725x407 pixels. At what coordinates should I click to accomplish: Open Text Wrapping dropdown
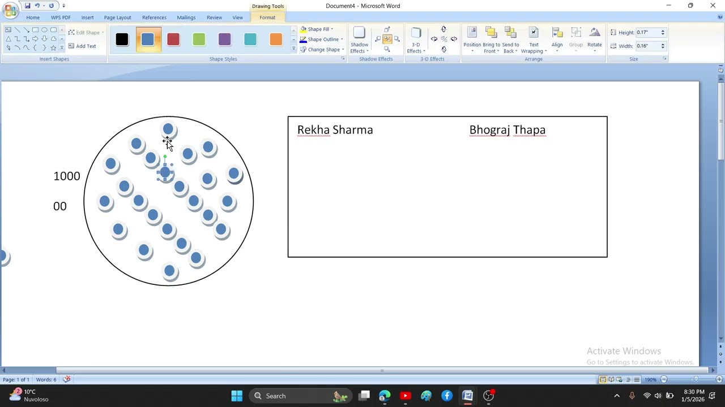coord(534,40)
